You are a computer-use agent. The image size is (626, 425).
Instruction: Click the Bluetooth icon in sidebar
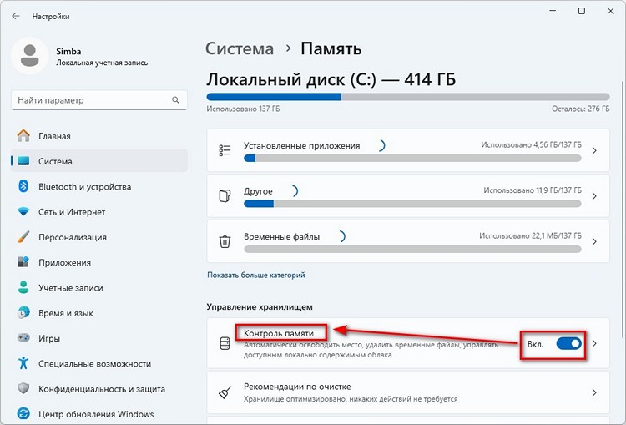[23, 186]
